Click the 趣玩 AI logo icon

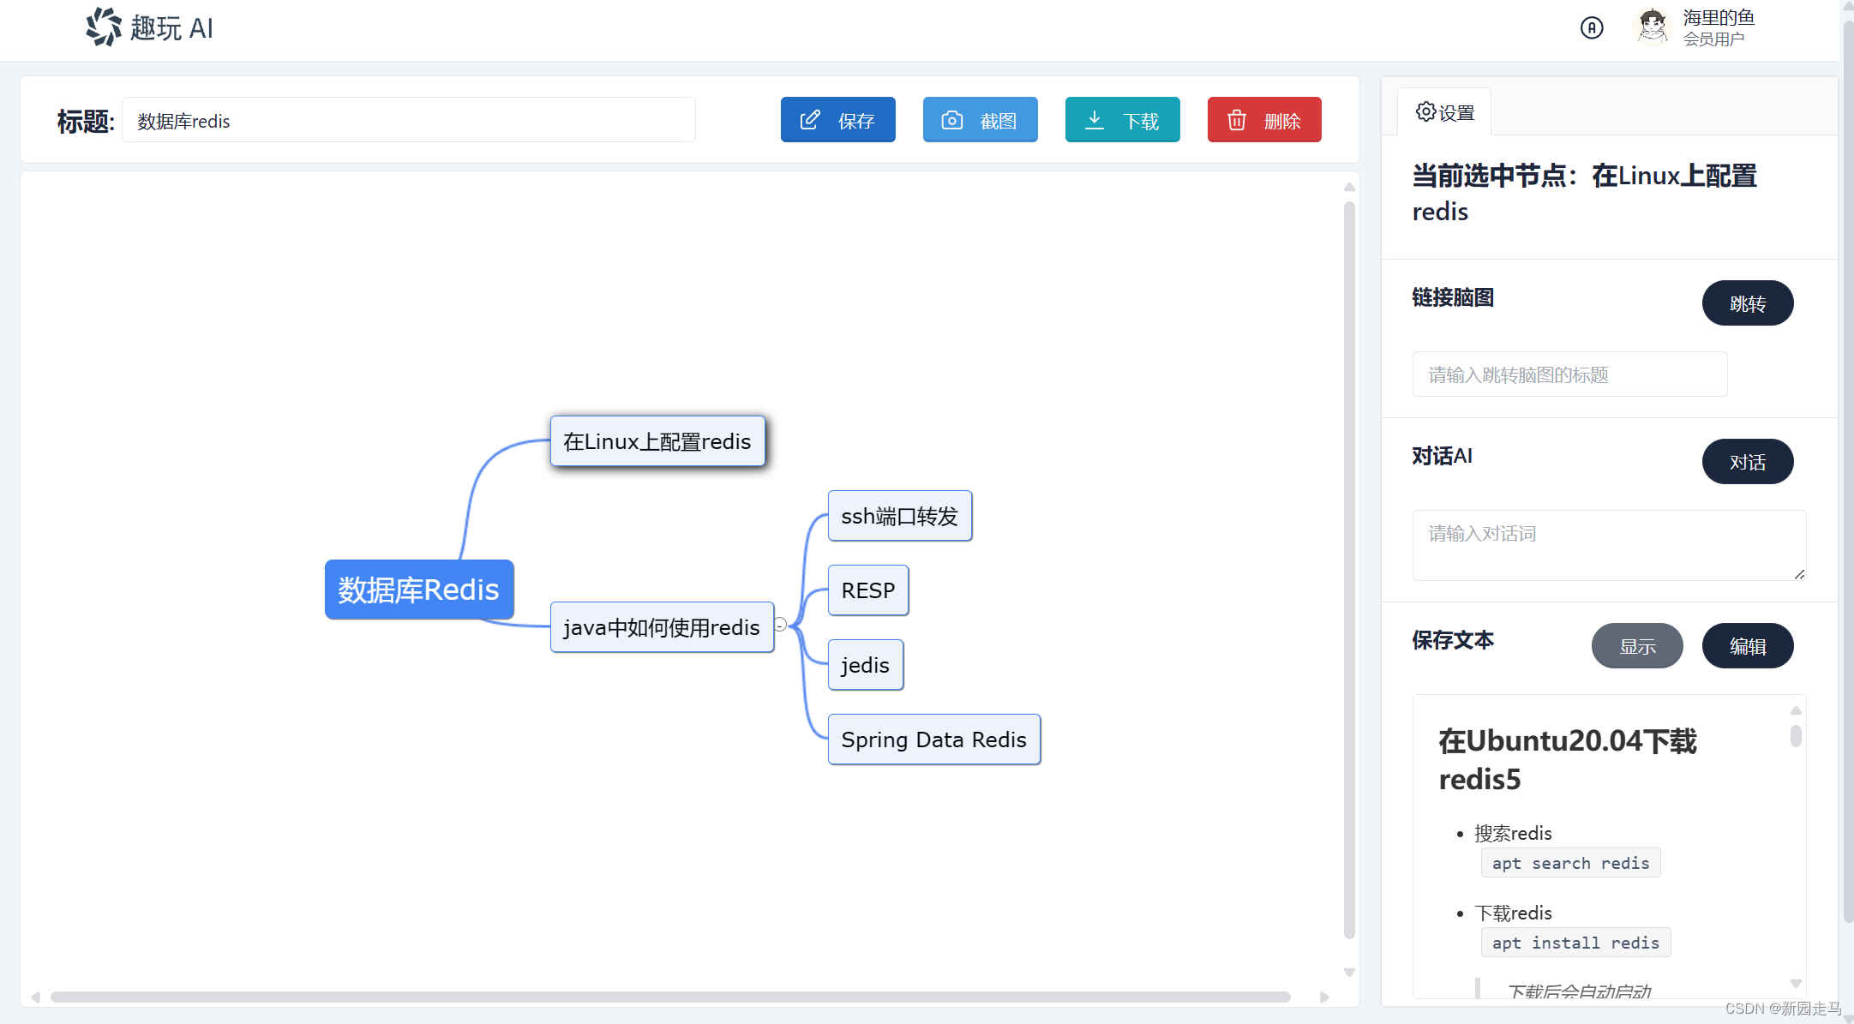pos(104,27)
